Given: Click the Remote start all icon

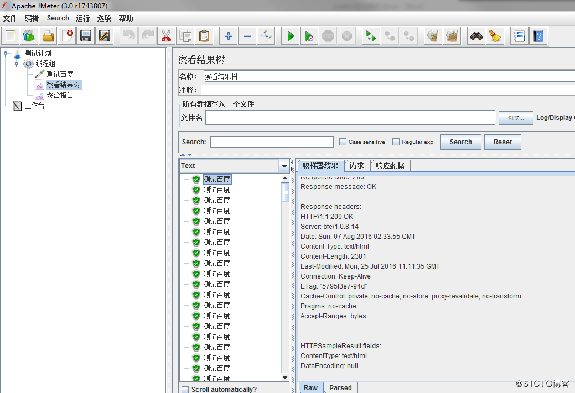Looking at the screenshot, I should [371, 36].
